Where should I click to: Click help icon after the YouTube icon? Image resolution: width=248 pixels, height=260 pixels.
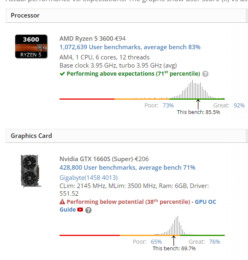click(88, 210)
